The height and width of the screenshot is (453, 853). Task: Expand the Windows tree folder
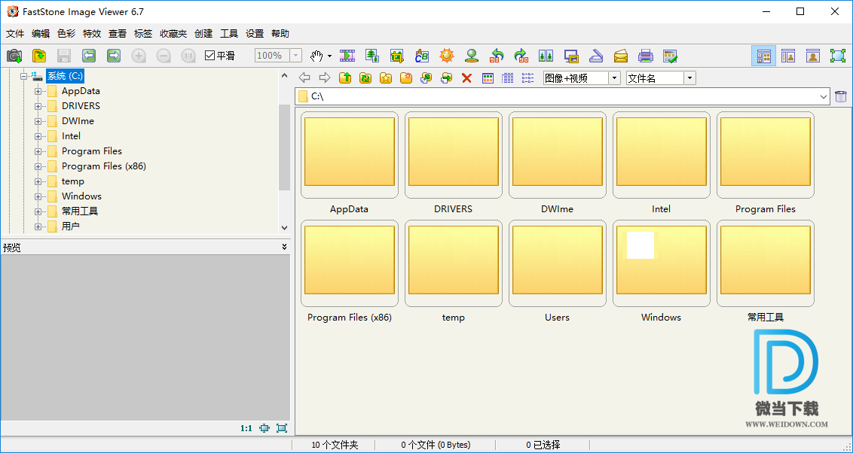(x=38, y=196)
